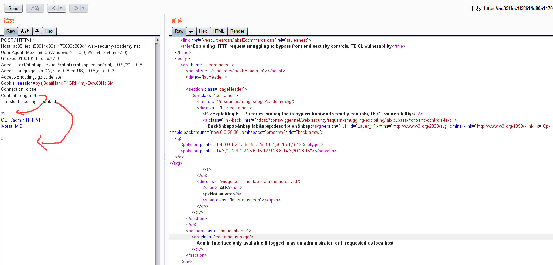This screenshot has width=553, height=265.
Task: Click the Host header line
Action: click(70, 46)
